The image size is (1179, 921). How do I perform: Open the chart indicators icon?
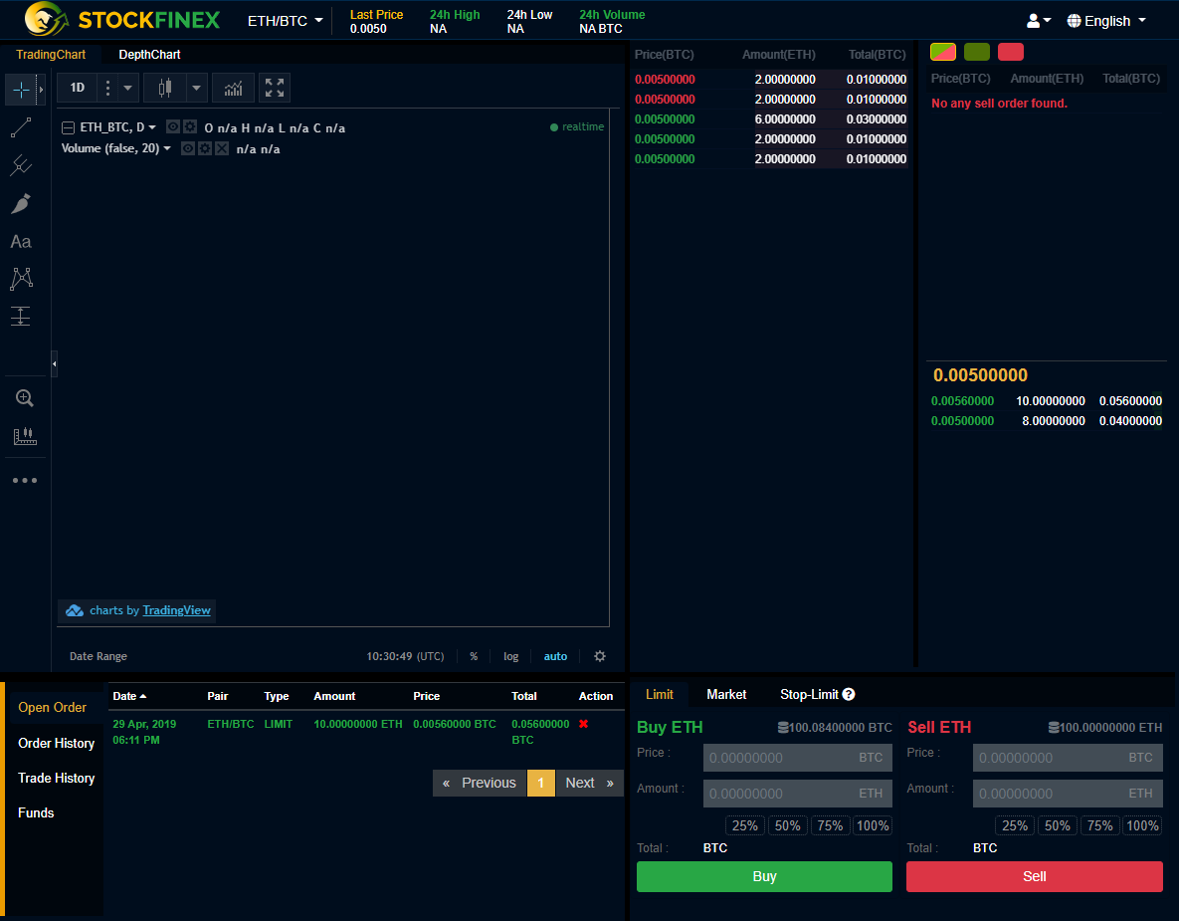233,88
